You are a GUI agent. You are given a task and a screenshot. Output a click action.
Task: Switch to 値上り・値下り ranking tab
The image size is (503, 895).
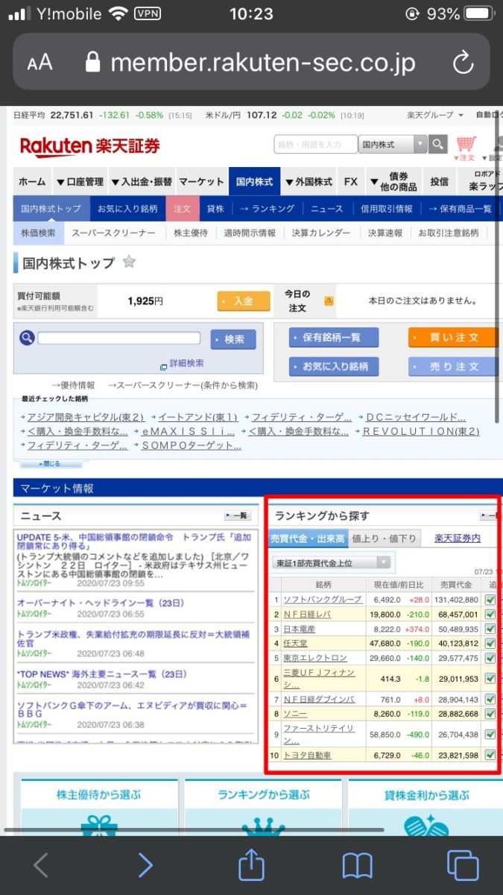tap(385, 538)
